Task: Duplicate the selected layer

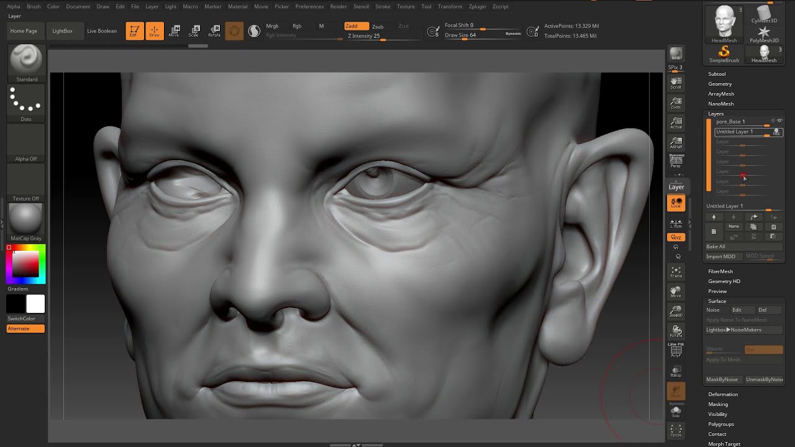Action: (x=753, y=227)
